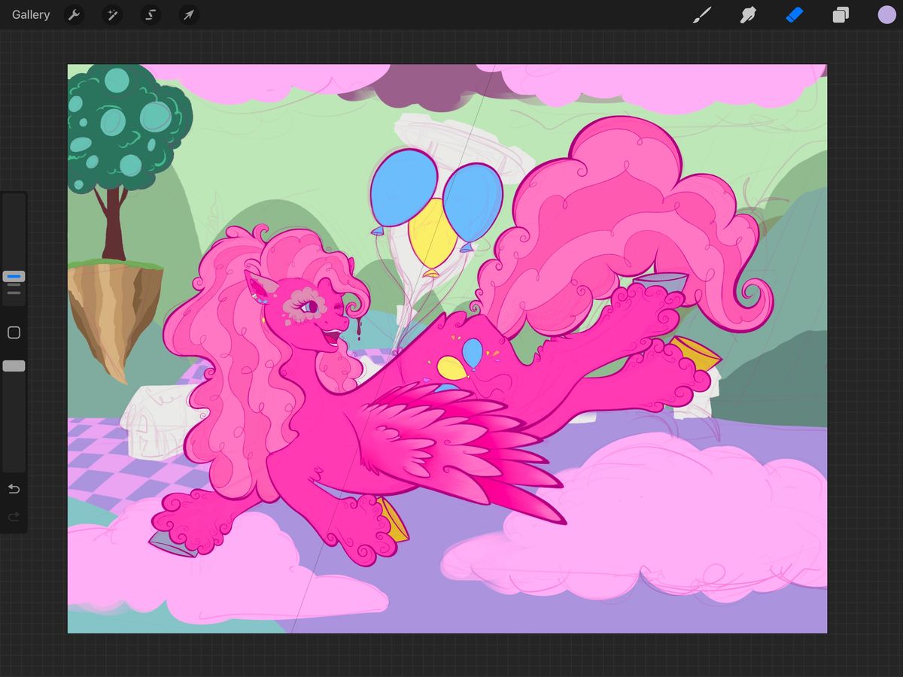Open the Gallery
This screenshot has width=903, height=677.
point(31,15)
